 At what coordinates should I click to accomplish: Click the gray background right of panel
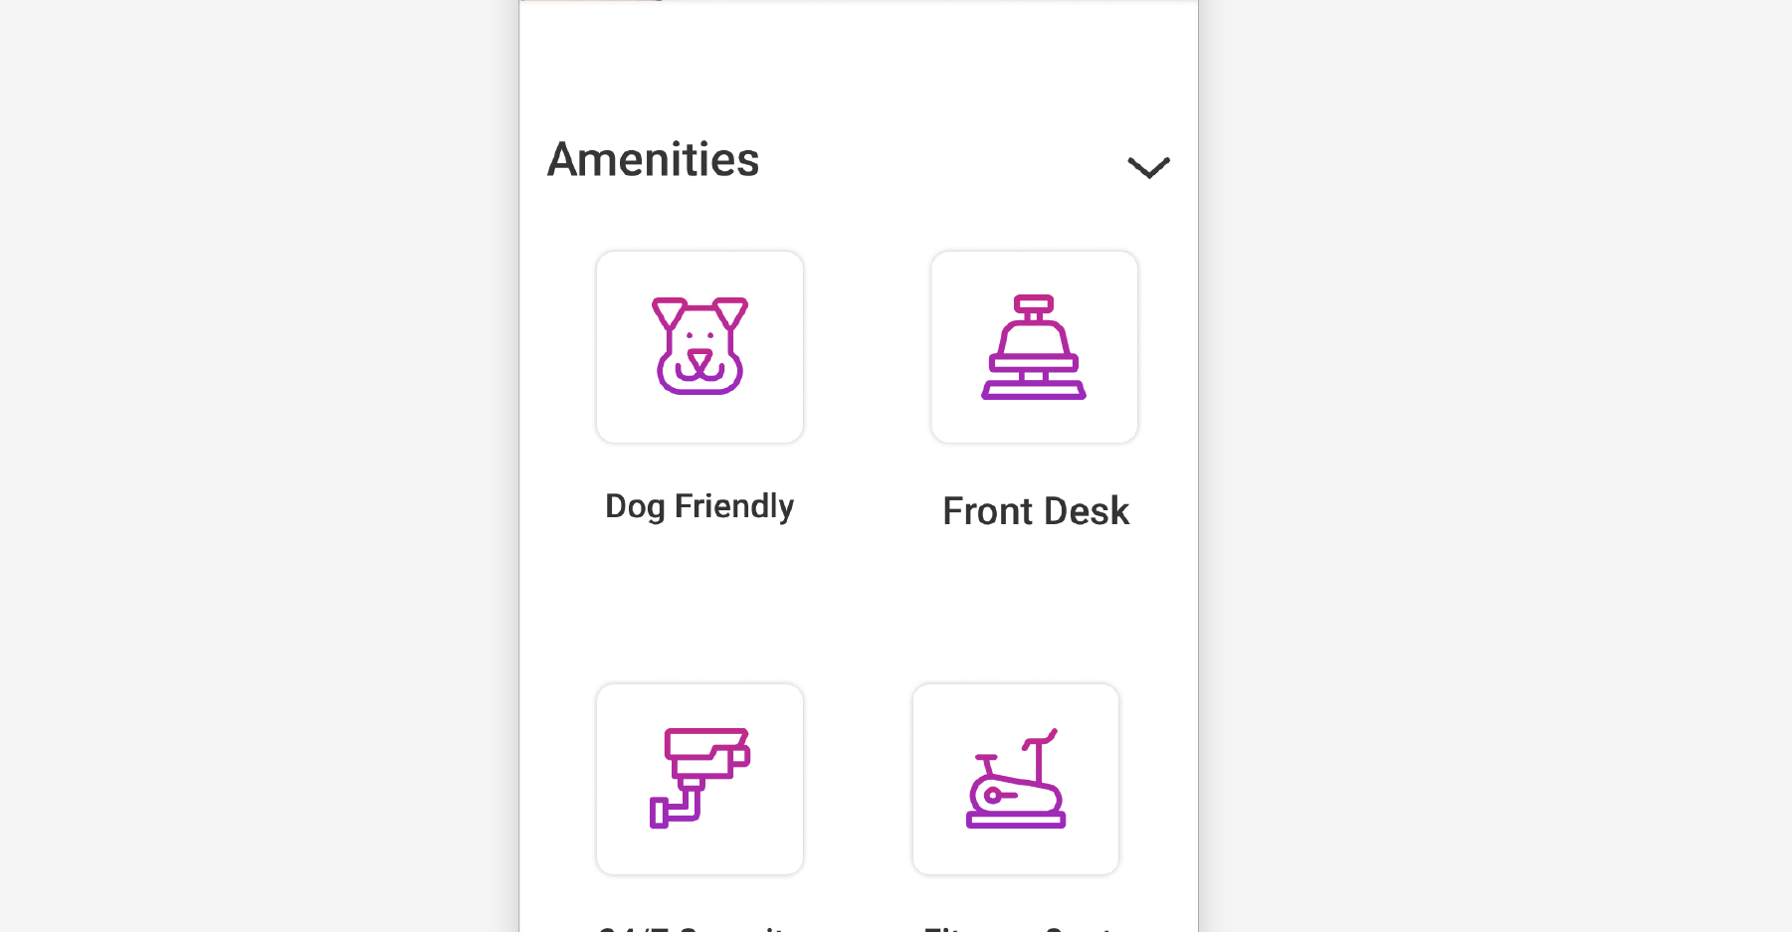[1493, 466]
